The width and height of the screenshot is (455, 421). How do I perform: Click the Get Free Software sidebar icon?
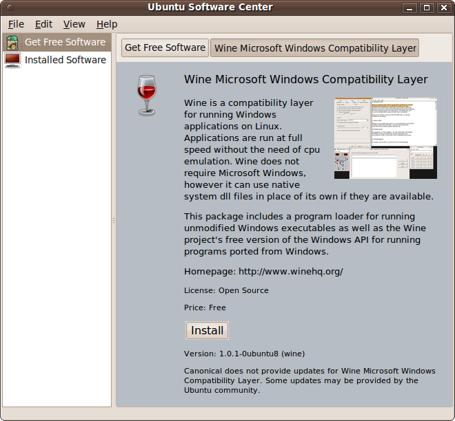tap(12, 42)
